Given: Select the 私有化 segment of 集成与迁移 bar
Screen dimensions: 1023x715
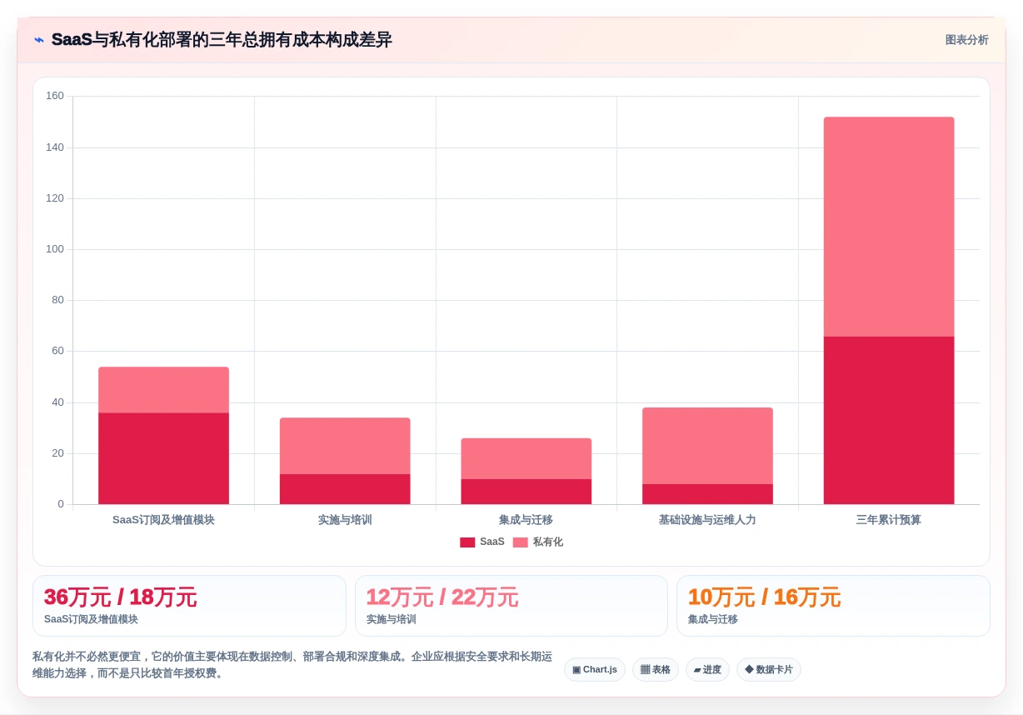Looking at the screenshot, I should pyautogui.click(x=526, y=458).
